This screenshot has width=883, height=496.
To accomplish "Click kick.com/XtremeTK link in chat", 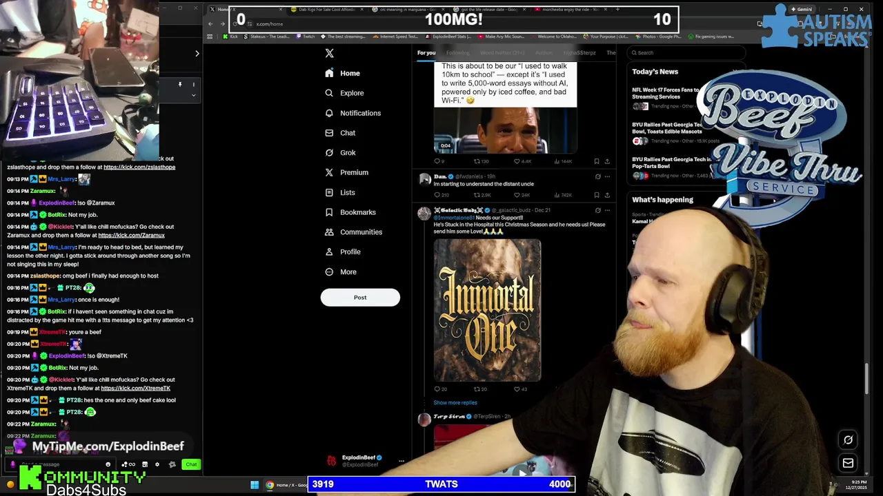I will point(136,389).
